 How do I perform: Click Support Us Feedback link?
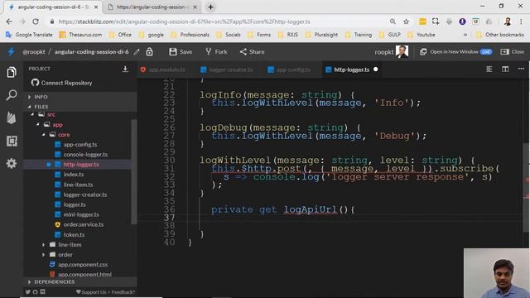pyautogui.click(x=105, y=292)
